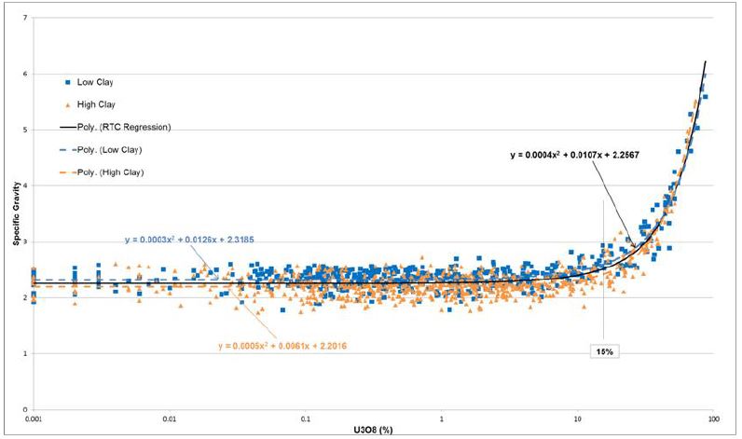Screen dimensions: 742x439
Task: Click the "U3O8 (%)" horizontal axis title
Action: coord(374,430)
